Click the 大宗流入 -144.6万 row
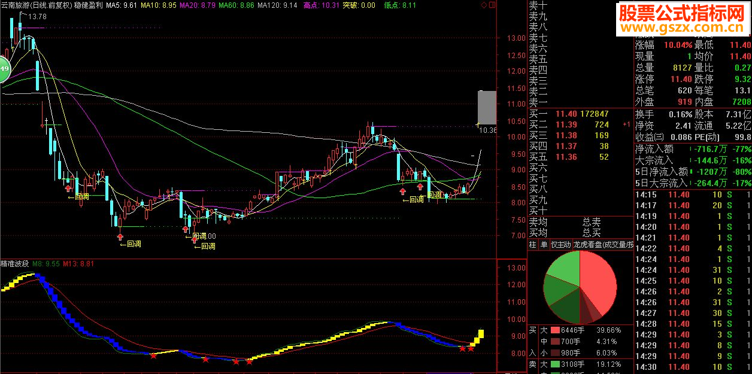Viewport: 752px width, 374px height. click(693, 160)
